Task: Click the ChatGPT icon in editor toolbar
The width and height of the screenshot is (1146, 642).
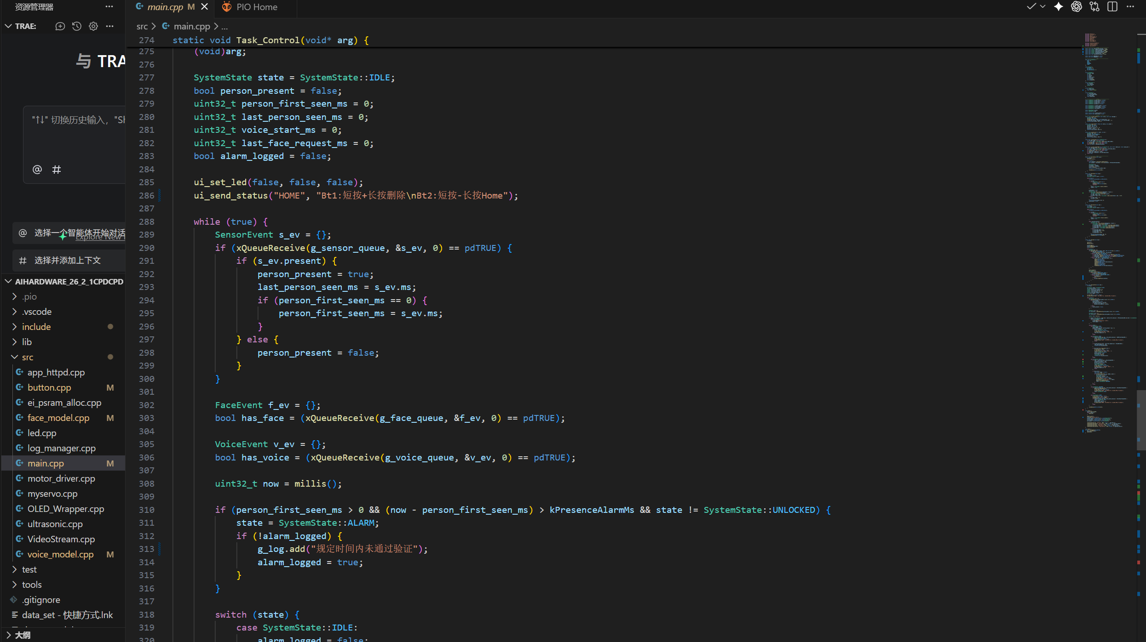Action: point(1076,7)
